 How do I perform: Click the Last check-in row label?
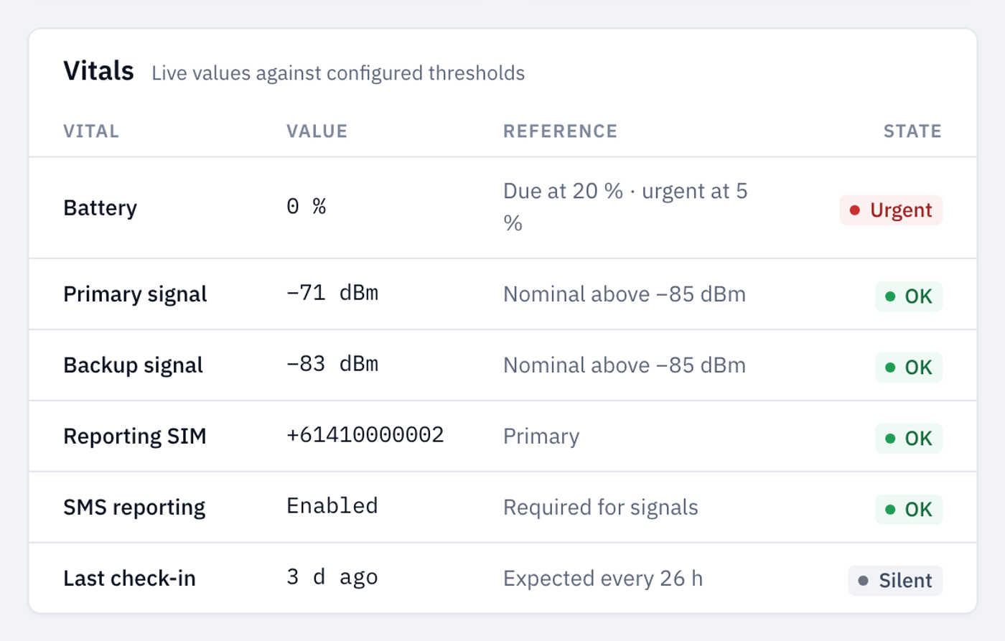[129, 579]
